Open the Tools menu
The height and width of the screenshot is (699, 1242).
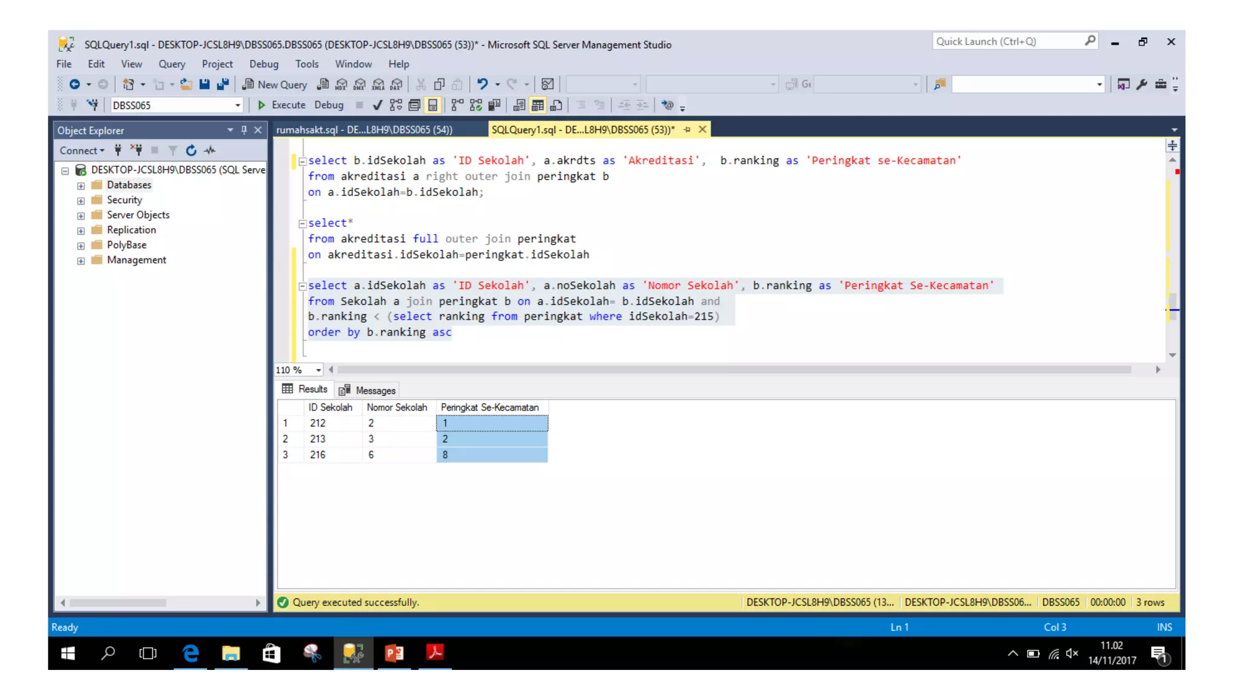click(306, 64)
